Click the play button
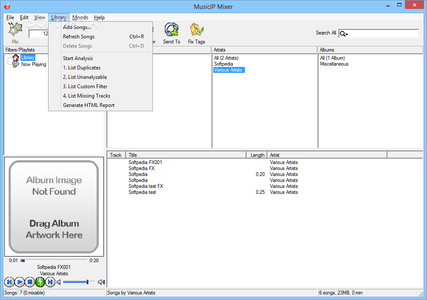 [20, 282]
